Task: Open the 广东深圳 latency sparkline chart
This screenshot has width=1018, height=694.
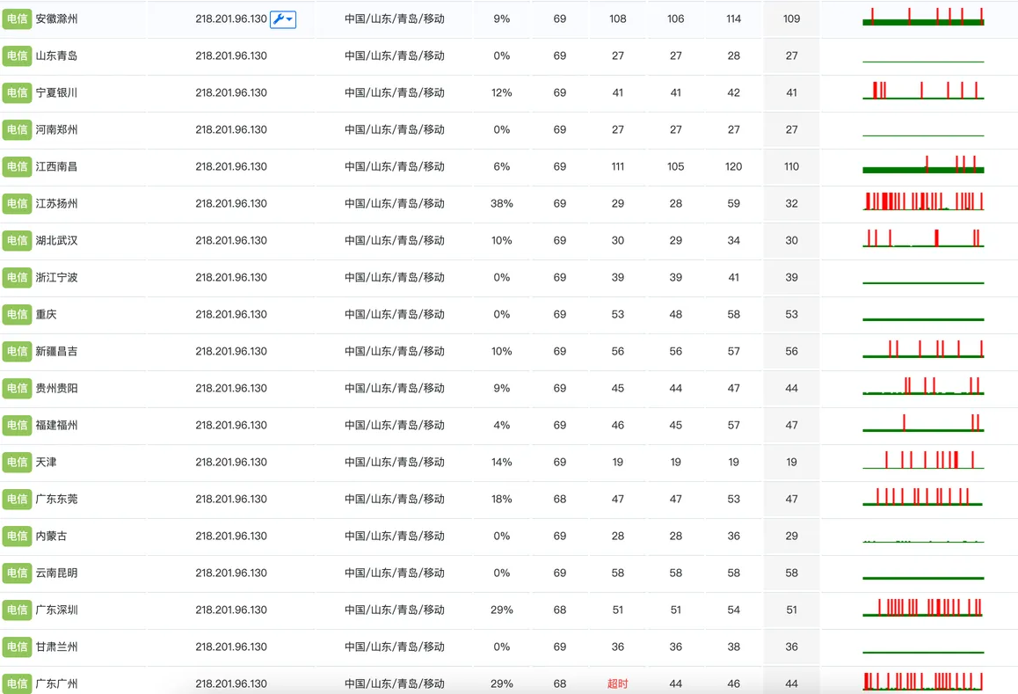Action: click(923, 607)
